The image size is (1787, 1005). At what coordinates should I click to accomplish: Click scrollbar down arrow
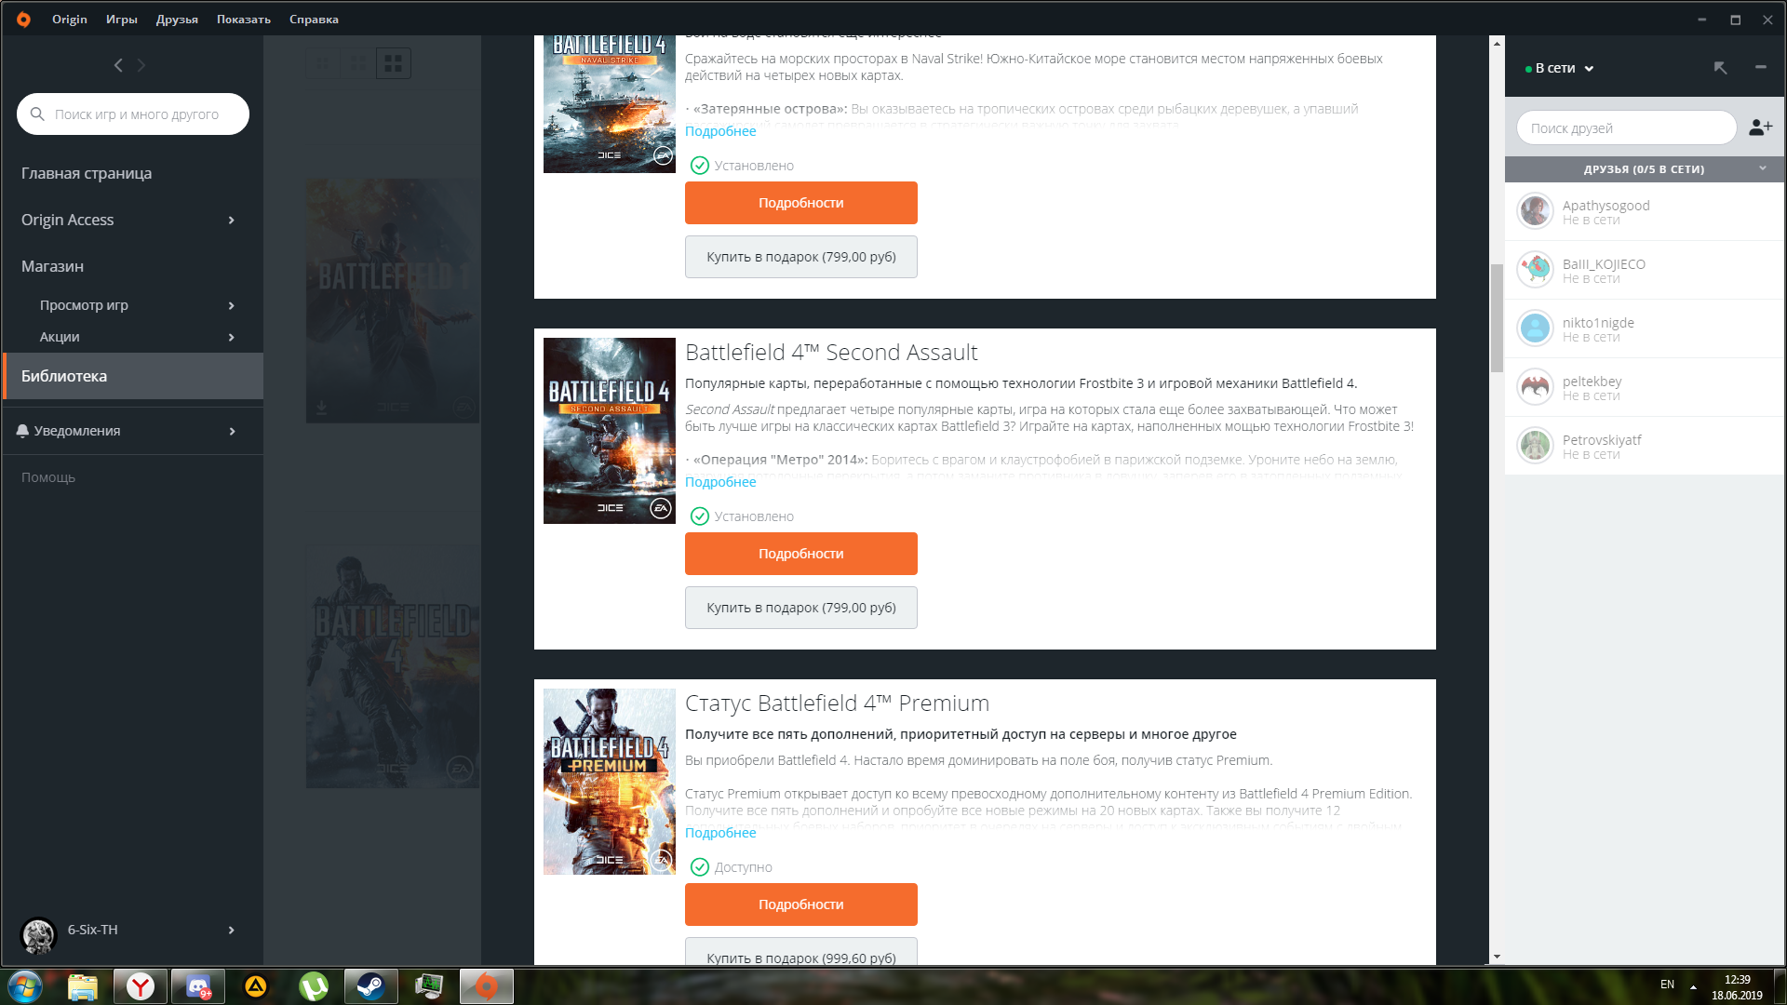1497,957
